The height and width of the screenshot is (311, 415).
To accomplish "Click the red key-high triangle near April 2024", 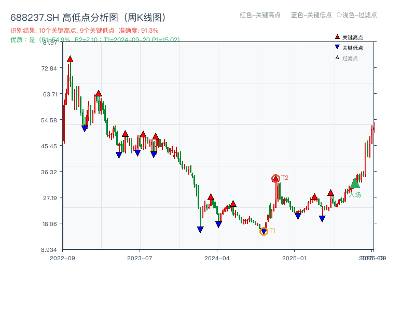I will pyautogui.click(x=210, y=197).
